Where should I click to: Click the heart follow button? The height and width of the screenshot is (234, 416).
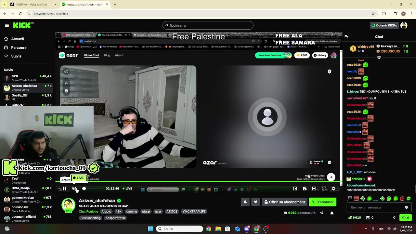point(256,202)
